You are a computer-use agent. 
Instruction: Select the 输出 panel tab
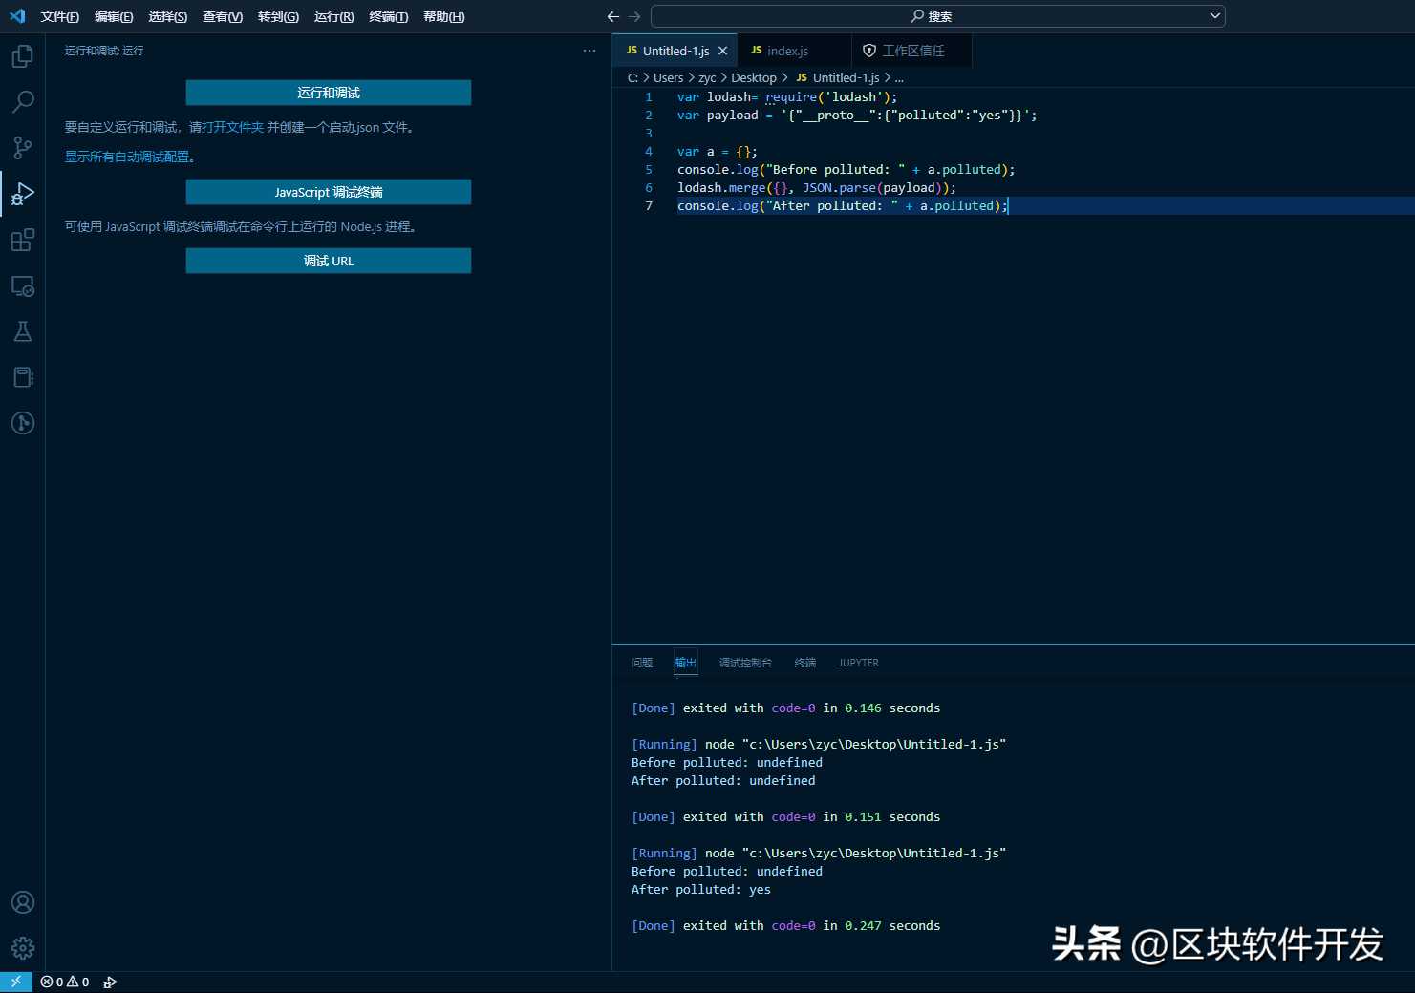click(x=686, y=663)
